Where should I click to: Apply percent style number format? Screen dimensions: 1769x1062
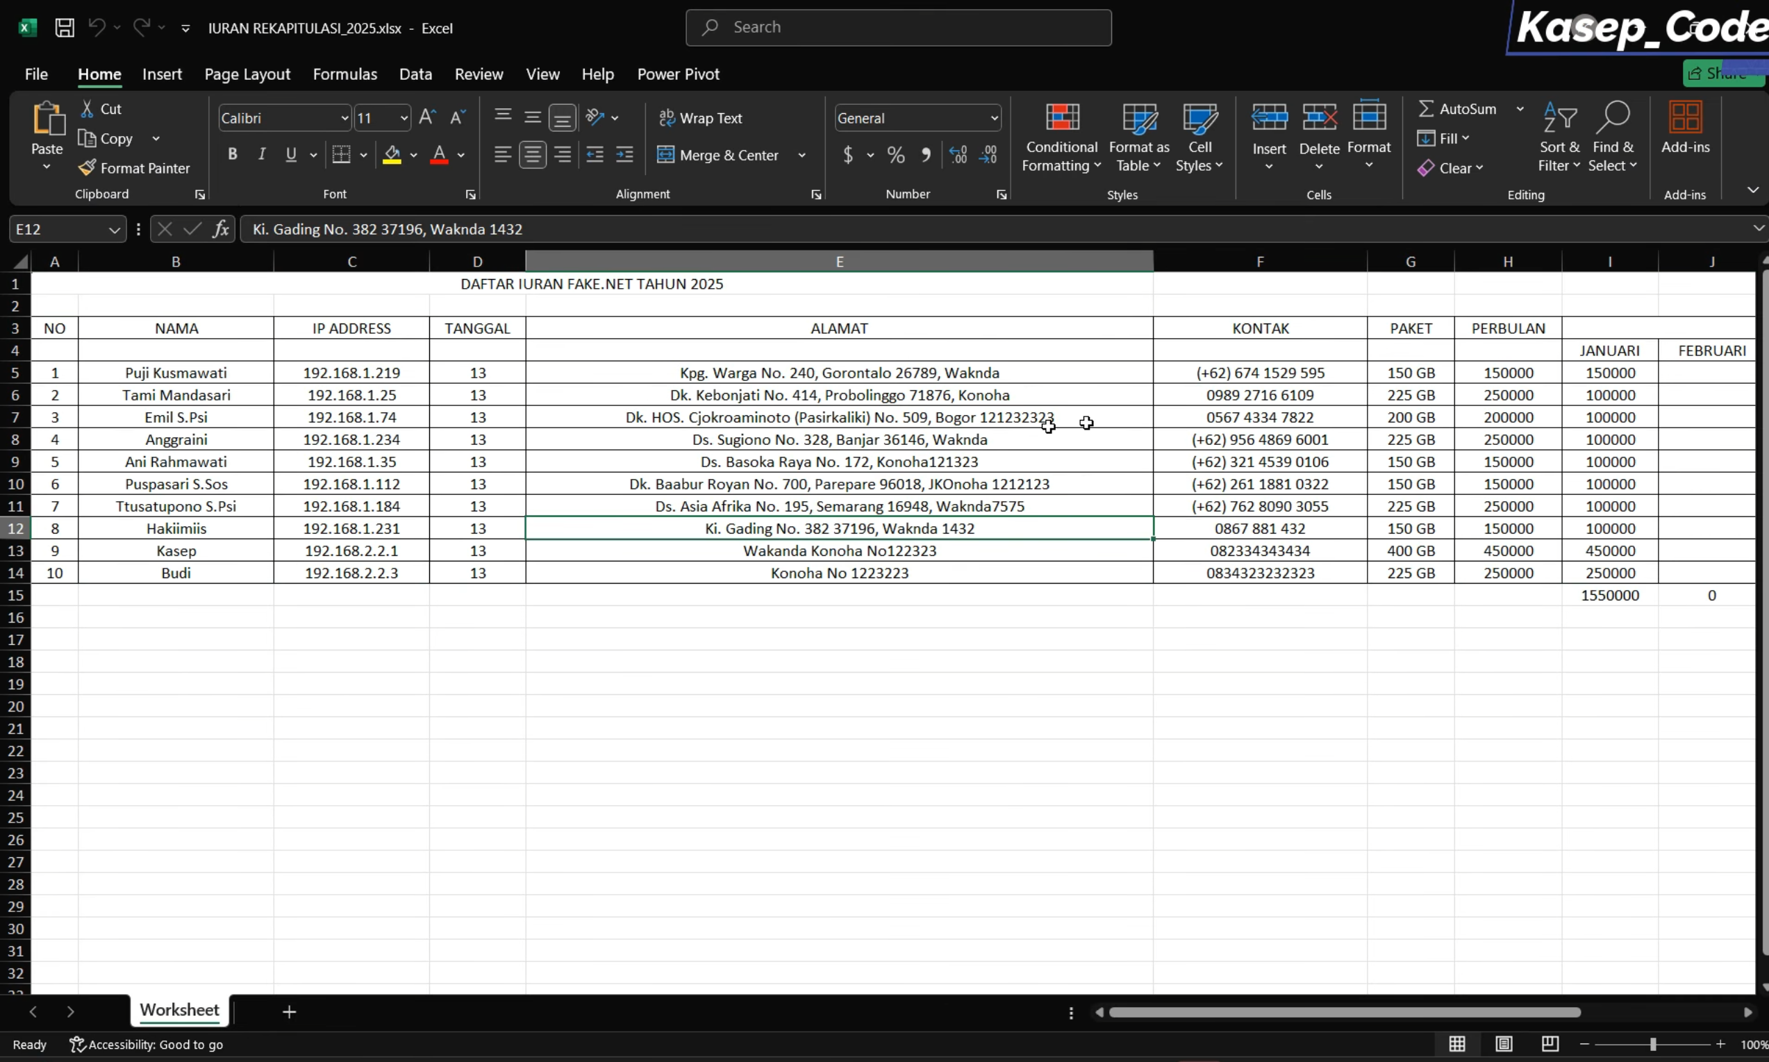click(895, 155)
